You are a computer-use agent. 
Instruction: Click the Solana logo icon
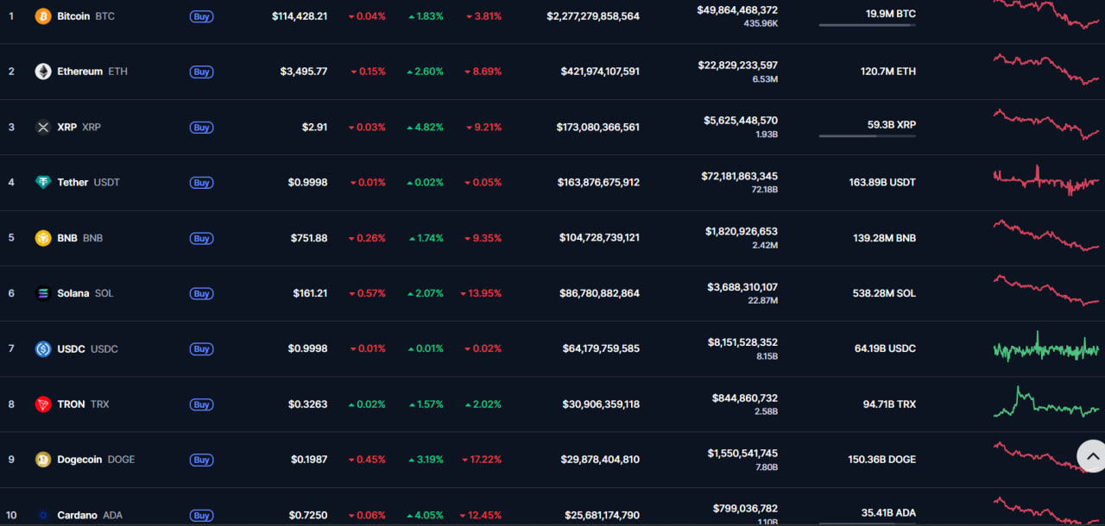point(43,293)
